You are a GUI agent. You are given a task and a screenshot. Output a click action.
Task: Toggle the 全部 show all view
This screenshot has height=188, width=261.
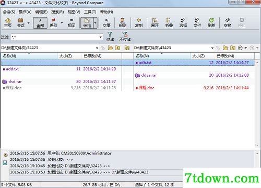pos(40,22)
